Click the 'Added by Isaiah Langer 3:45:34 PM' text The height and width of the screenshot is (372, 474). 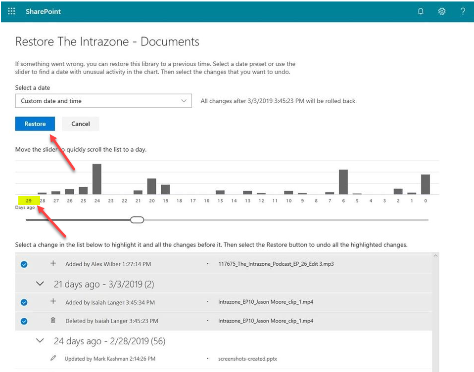coord(110,302)
